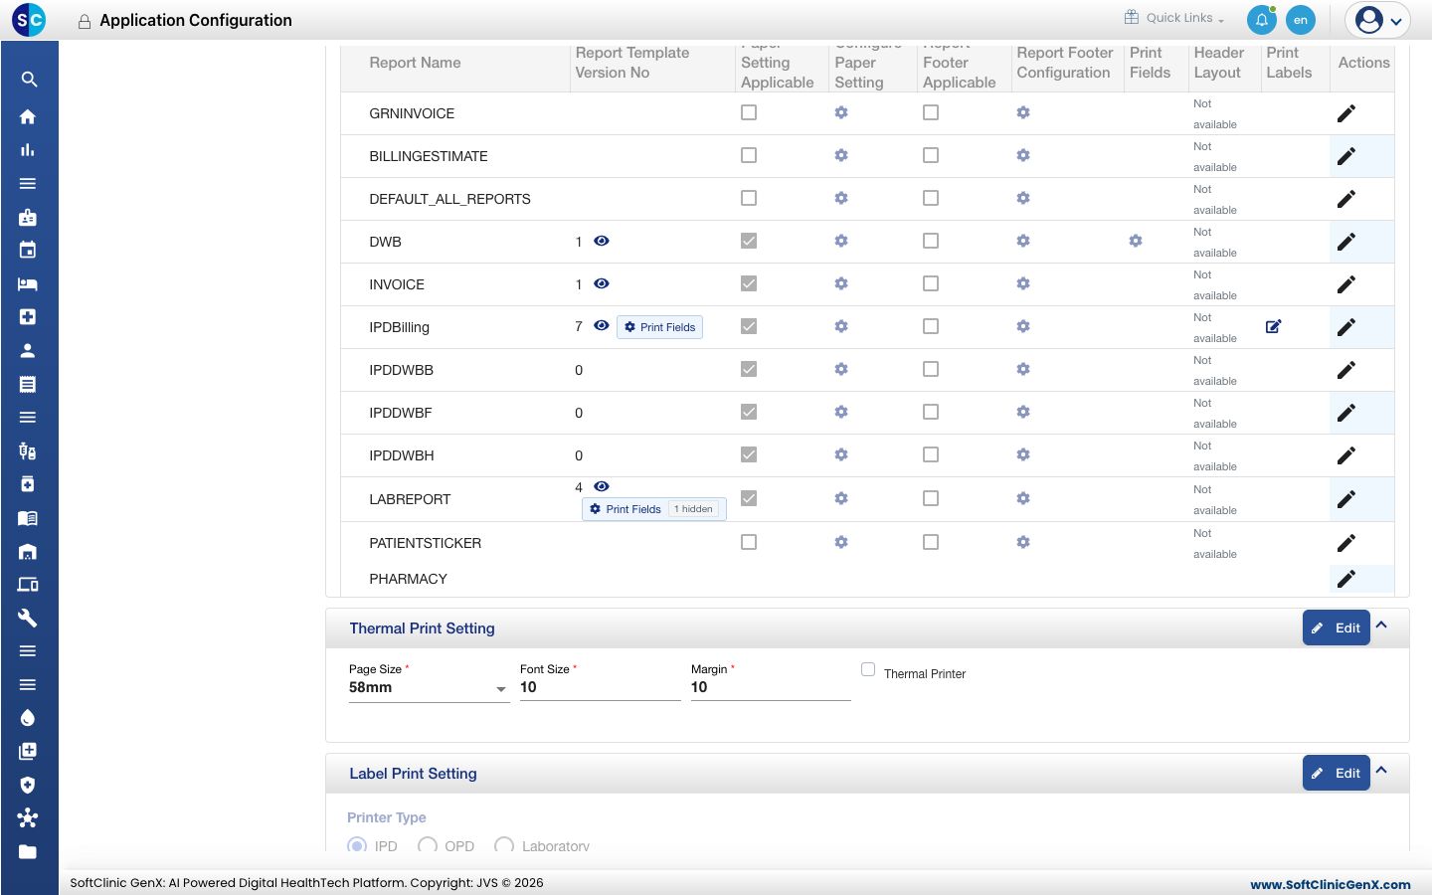Click pencil edit icon for LABREPORT row
Screen dimensions: 1432x895
[x=1346, y=499]
